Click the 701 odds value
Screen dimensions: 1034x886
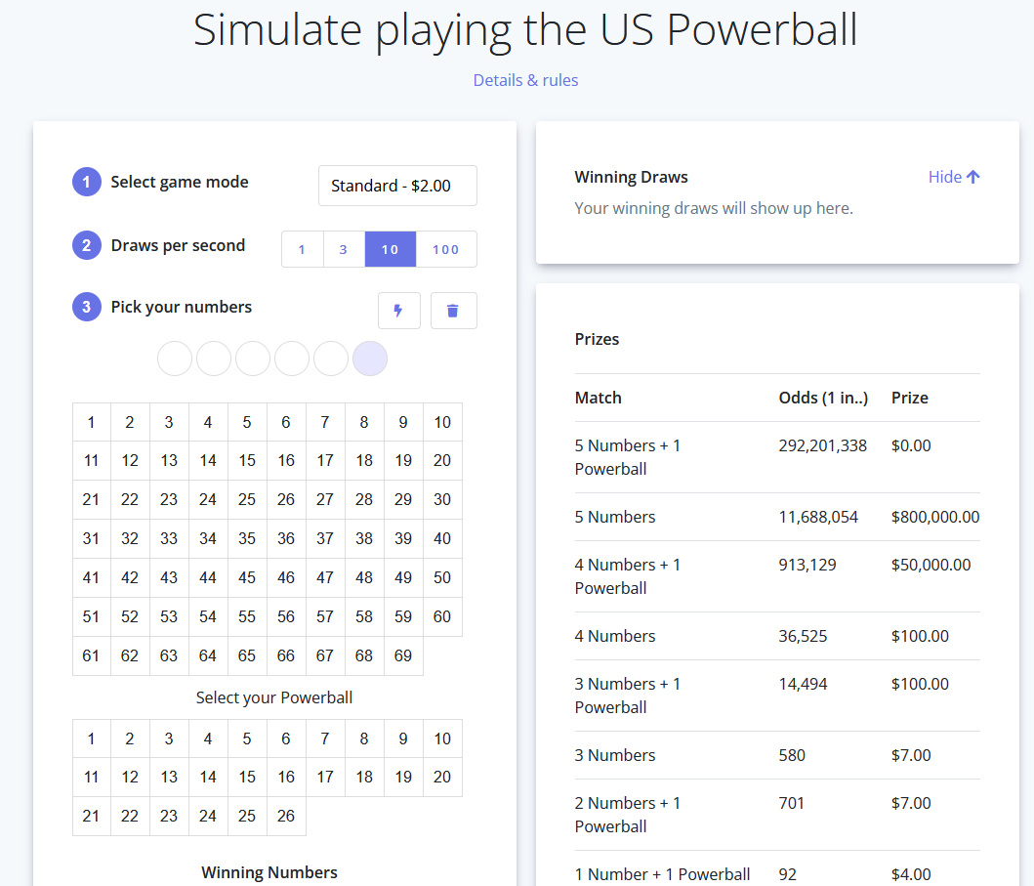(x=791, y=803)
